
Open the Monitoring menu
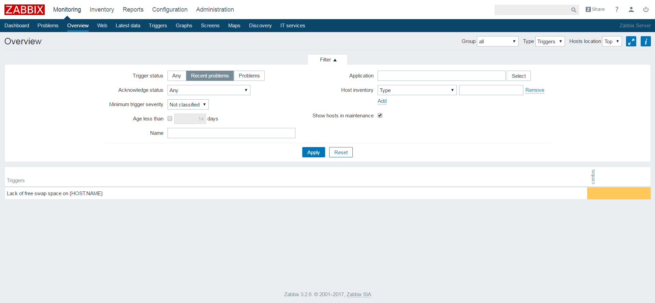pyautogui.click(x=67, y=10)
